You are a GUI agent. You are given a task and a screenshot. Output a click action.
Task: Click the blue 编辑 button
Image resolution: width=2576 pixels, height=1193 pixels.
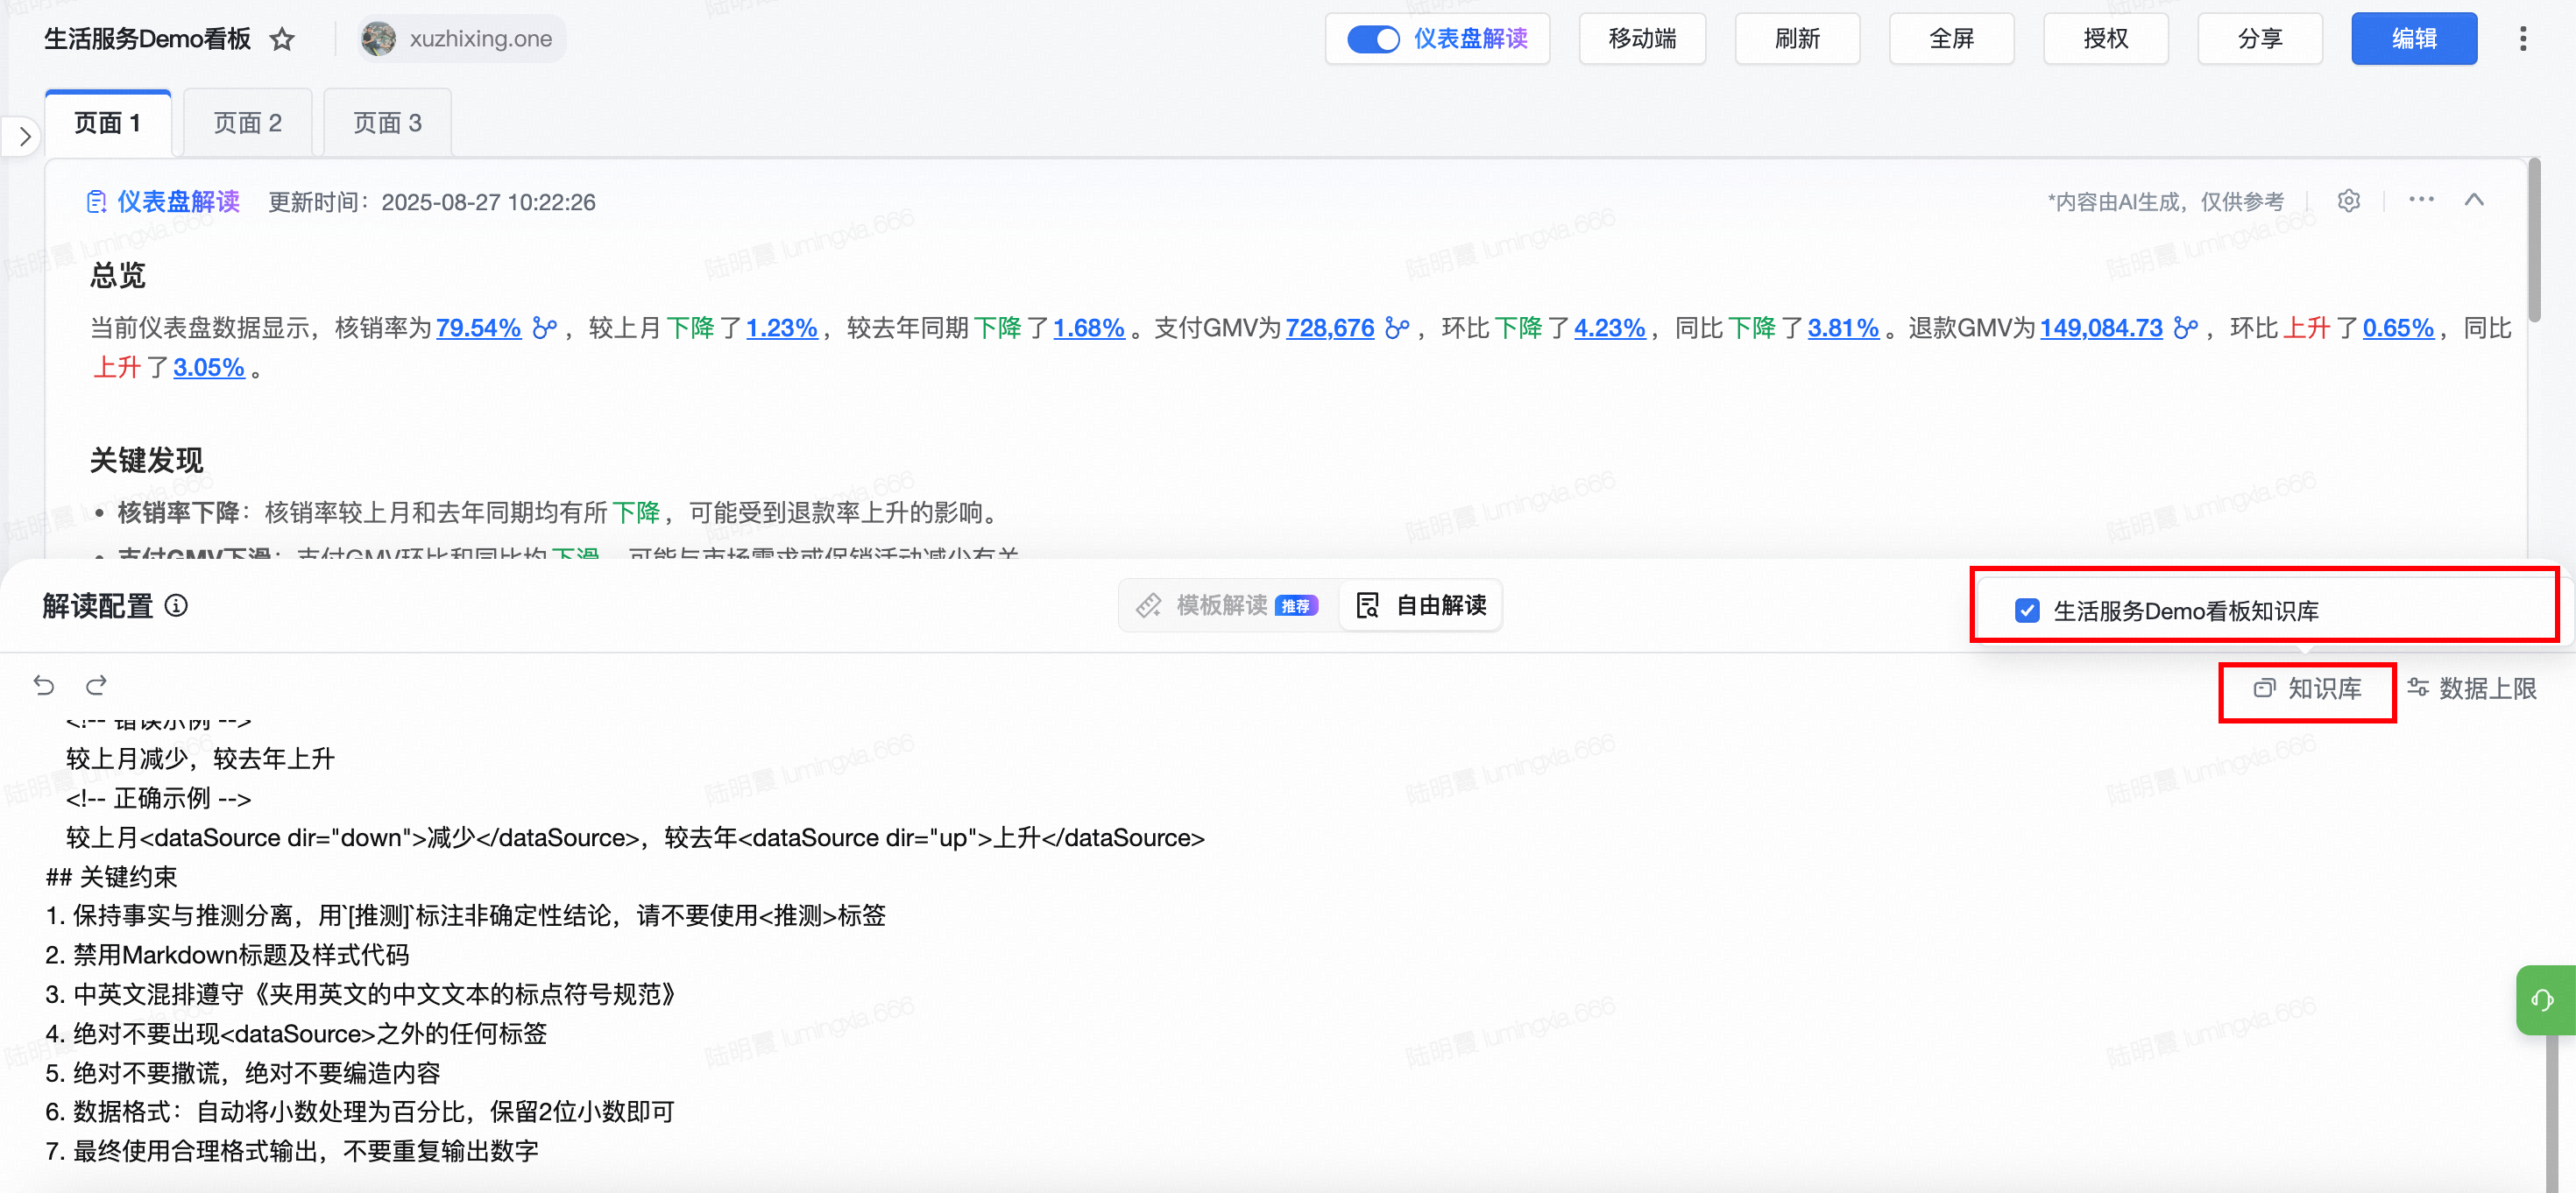[x=2413, y=39]
